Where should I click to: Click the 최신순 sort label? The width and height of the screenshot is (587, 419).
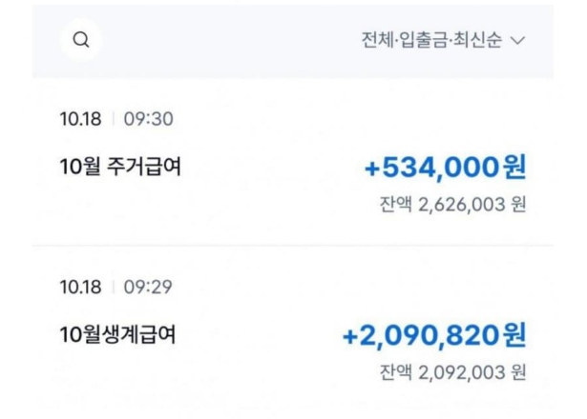(477, 40)
